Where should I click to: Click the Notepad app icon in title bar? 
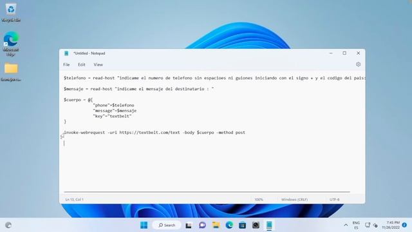66,53
